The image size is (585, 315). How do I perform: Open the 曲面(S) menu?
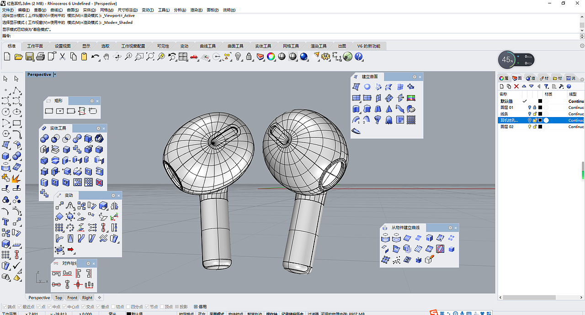coord(73,10)
